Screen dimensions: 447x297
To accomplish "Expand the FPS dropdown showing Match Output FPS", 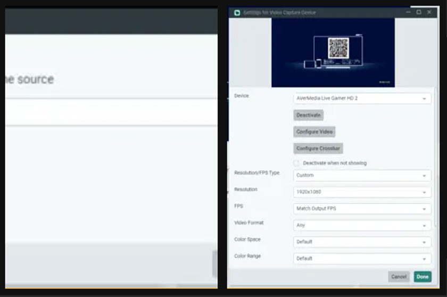I will click(x=362, y=209).
